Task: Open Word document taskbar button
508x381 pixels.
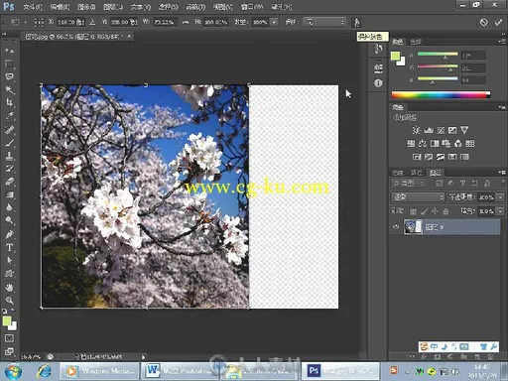Action: (x=180, y=371)
